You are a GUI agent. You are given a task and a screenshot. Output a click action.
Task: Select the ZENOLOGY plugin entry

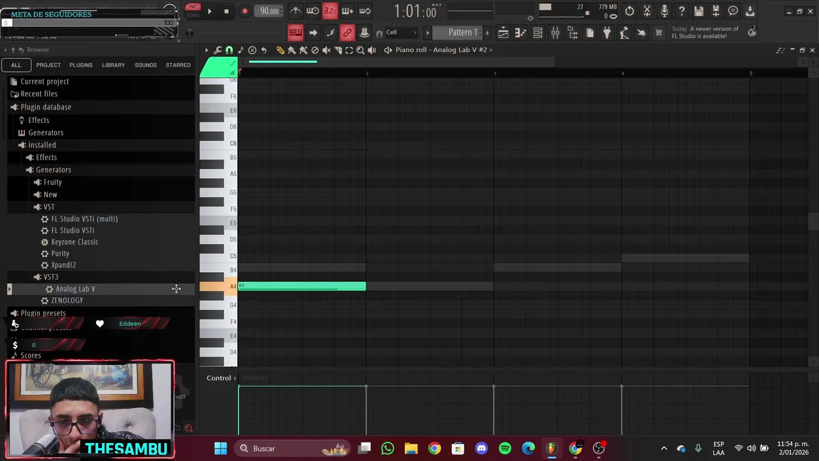[x=67, y=300]
